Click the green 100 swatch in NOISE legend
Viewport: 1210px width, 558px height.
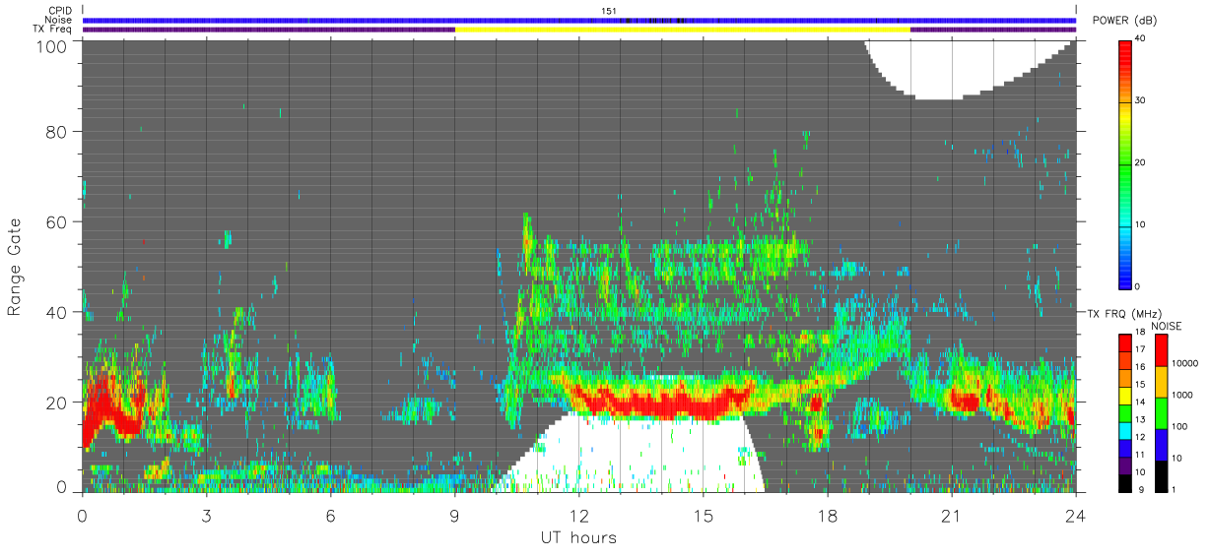(1162, 412)
